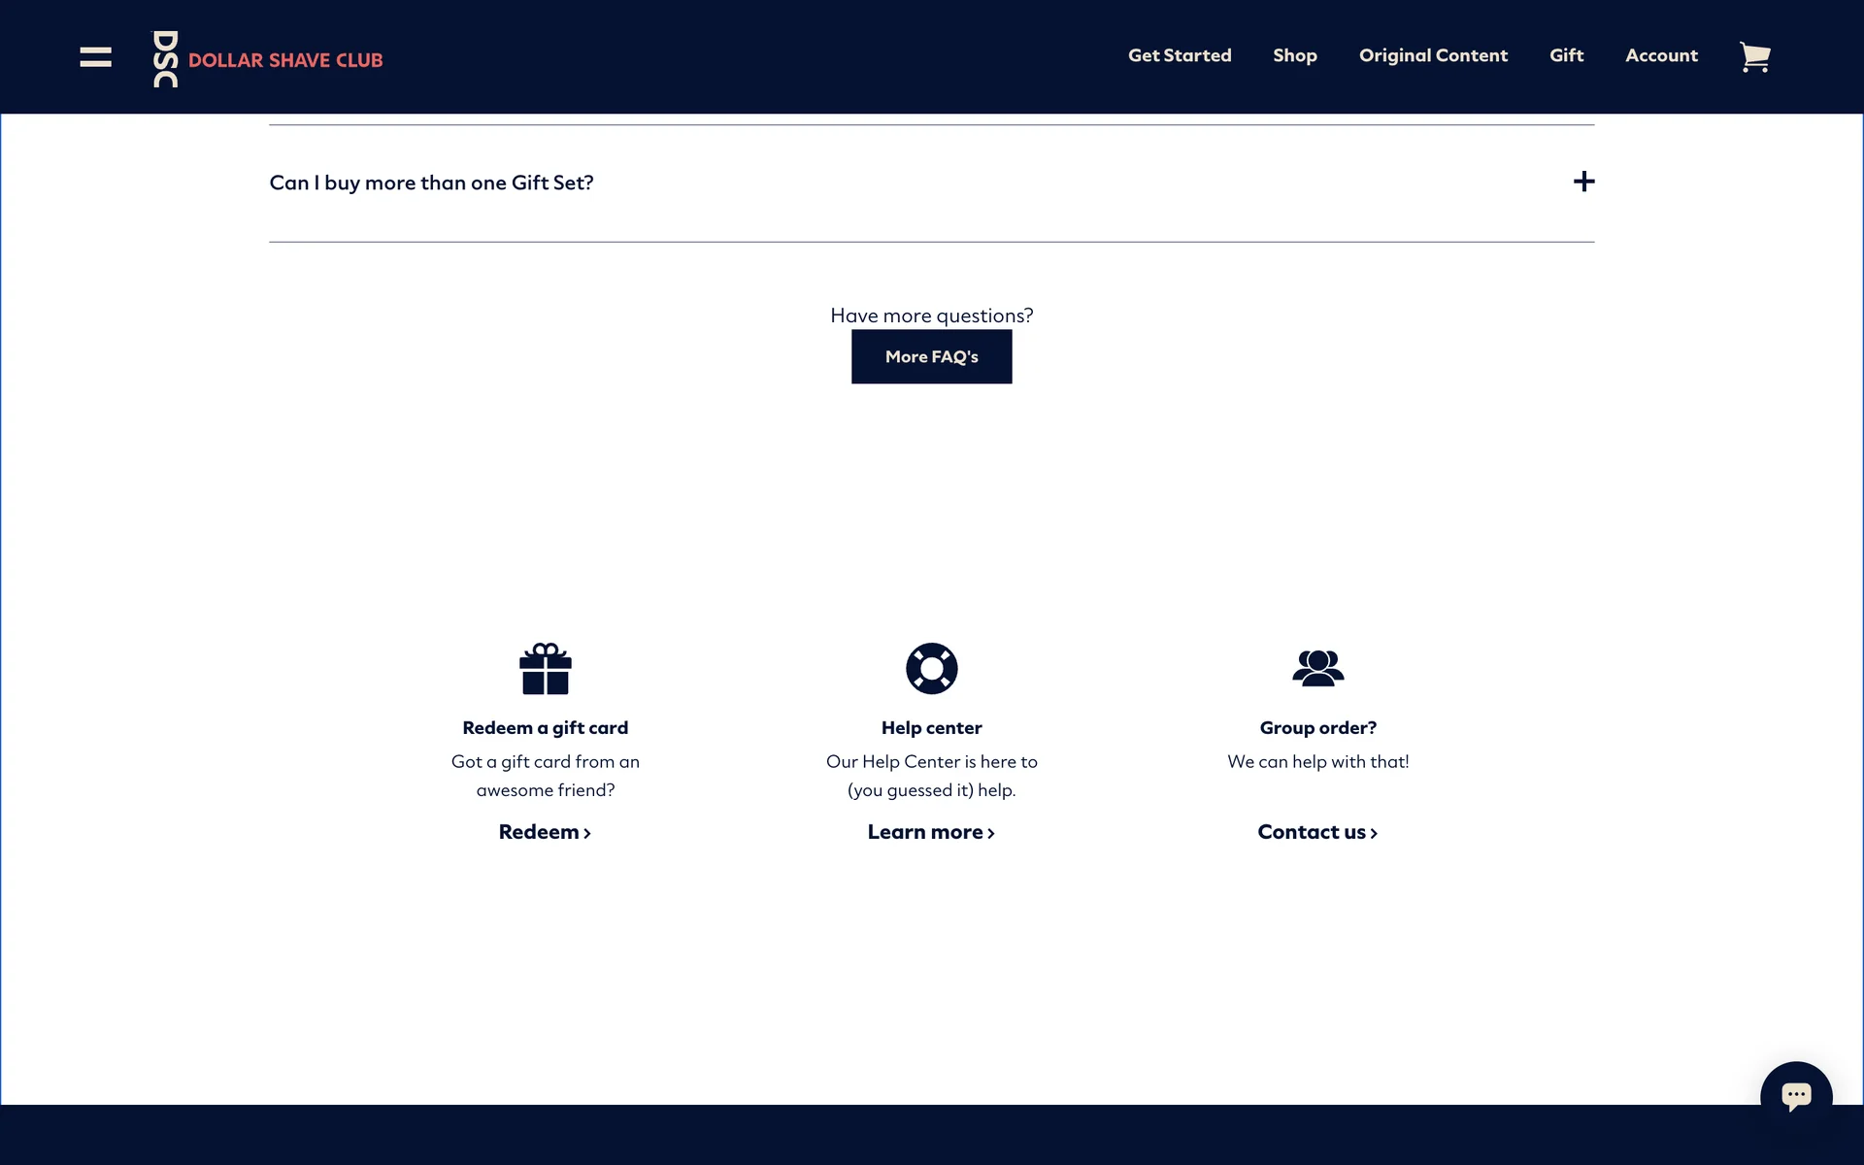Expand the Gift Set FAQ plus icon
Viewport: 1864px width, 1165px height.
coord(1583,183)
